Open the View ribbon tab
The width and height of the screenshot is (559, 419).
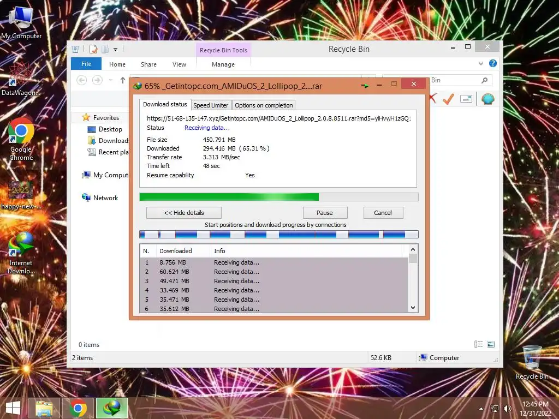tap(179, 64)
